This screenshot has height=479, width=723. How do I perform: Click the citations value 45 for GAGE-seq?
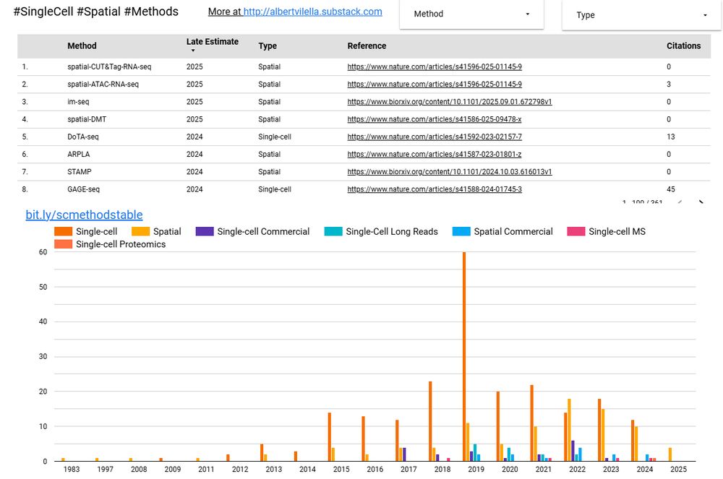tap(670, 189)
